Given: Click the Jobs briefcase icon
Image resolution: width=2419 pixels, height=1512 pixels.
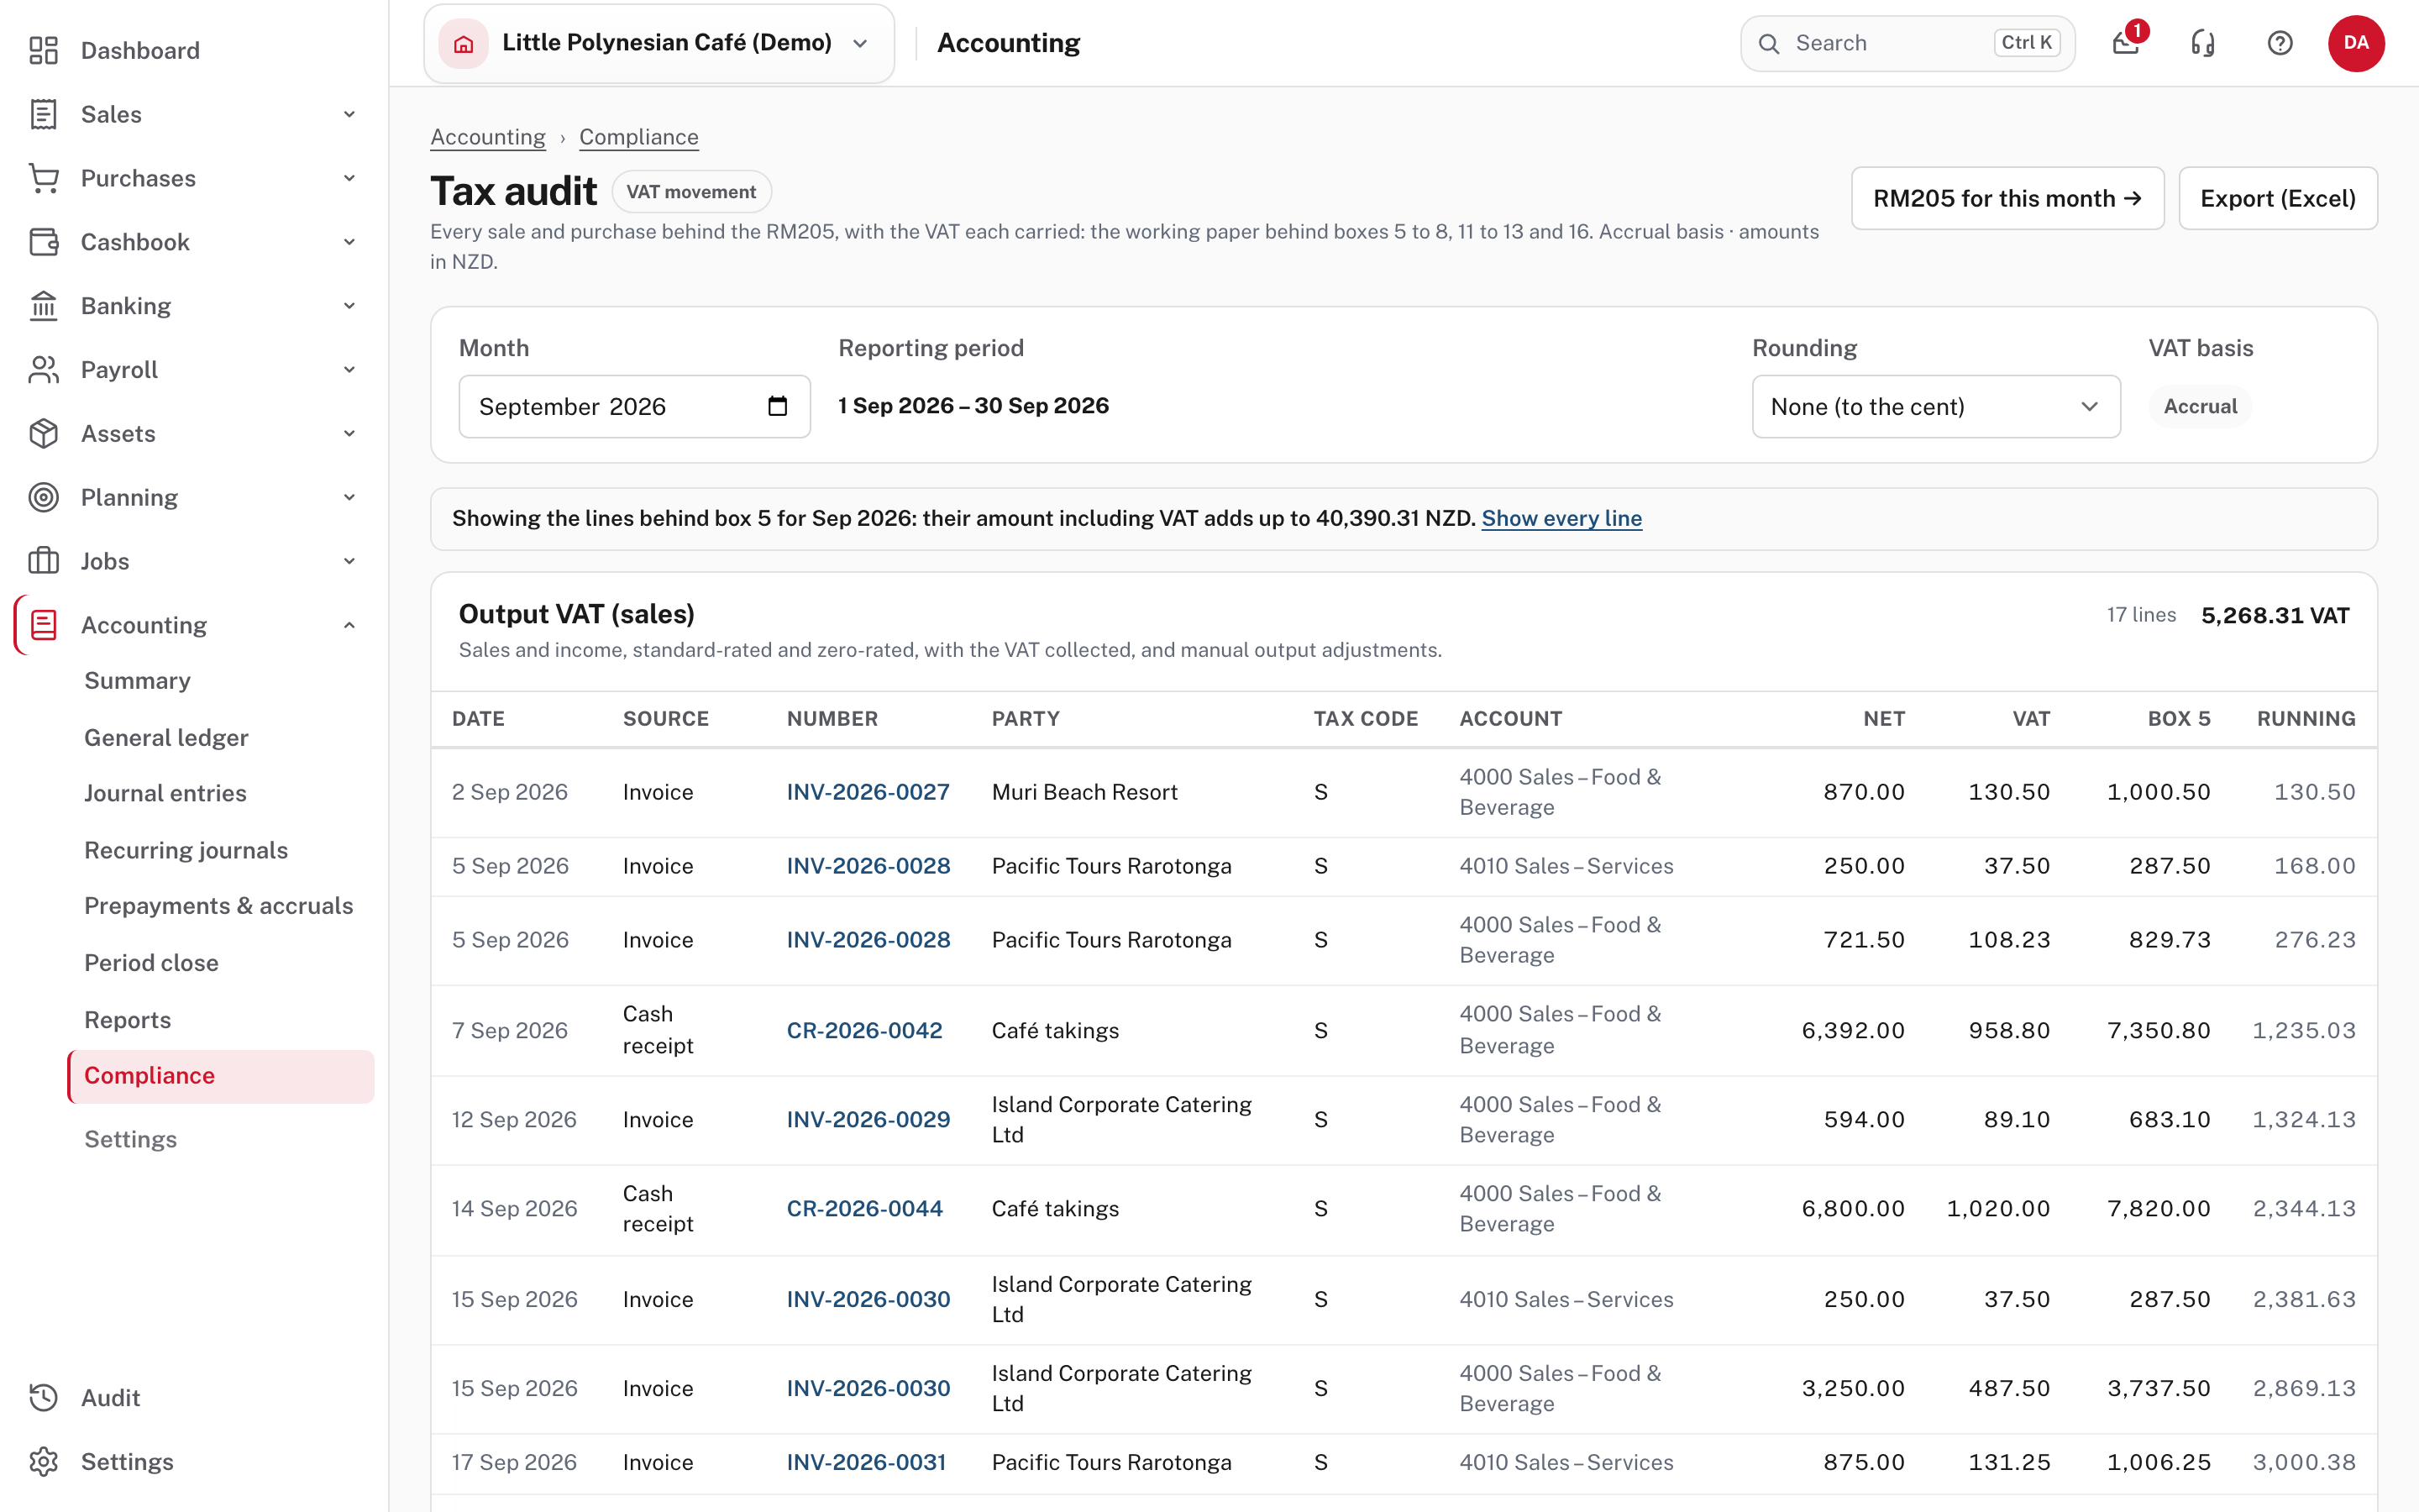Looking at the screenshot, I should point(43,561).
